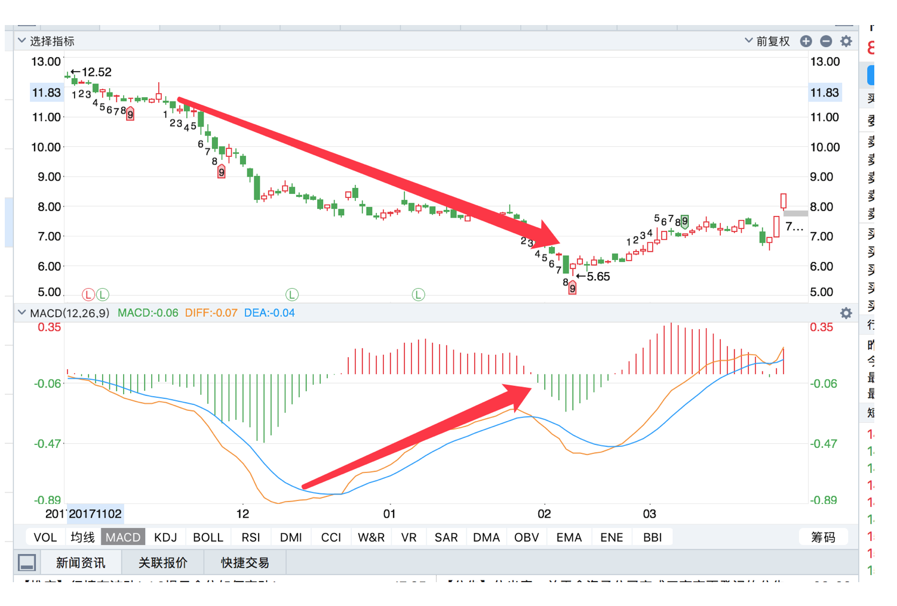Open chart settings via the top gear icon
The height and width of the screenshot is (606, 897).
[846, 41]
